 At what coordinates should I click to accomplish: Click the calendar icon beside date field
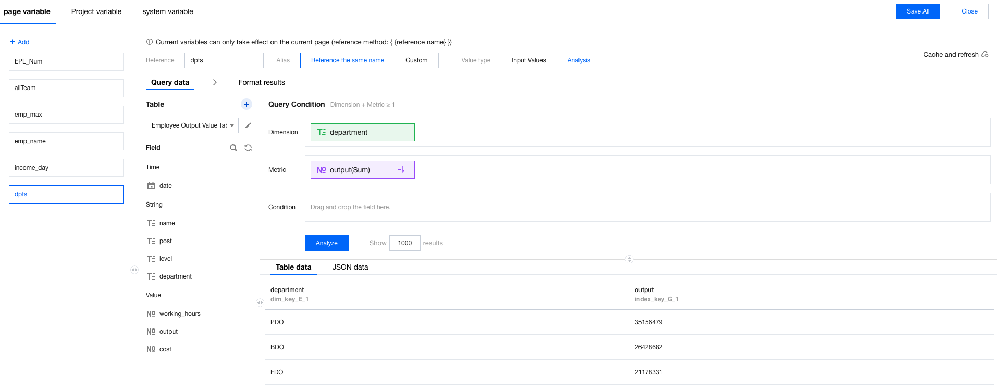(151, 186)
